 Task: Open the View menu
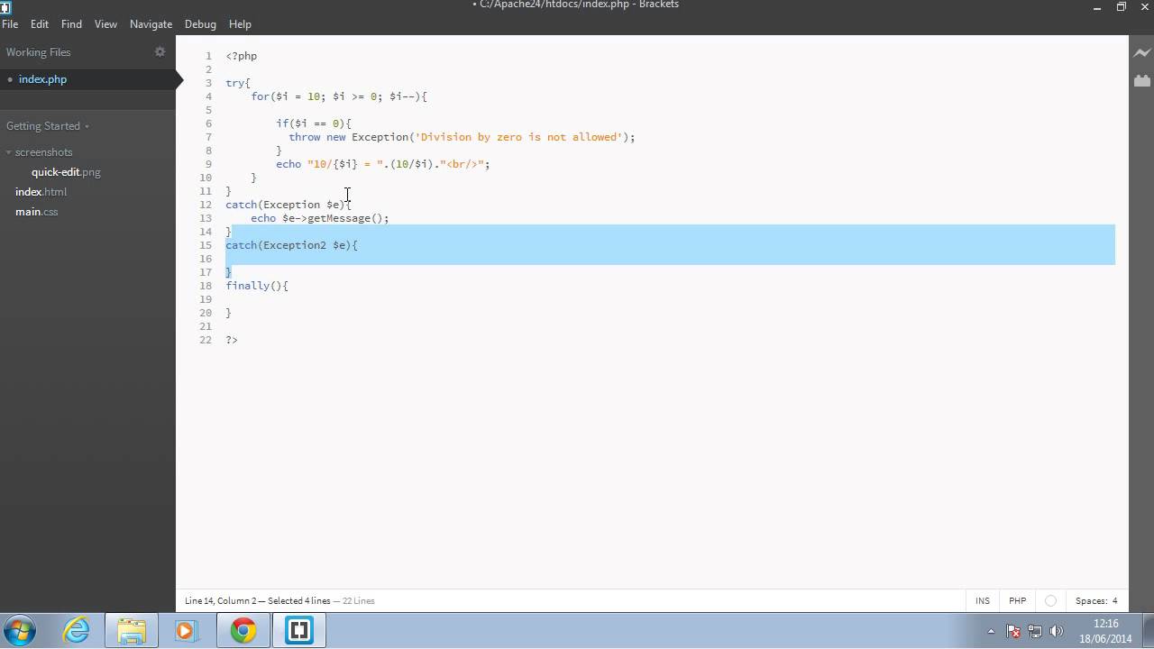pos(105,24)
